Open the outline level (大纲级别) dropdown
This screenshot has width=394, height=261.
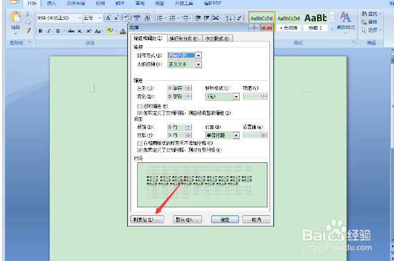[198, 65]
